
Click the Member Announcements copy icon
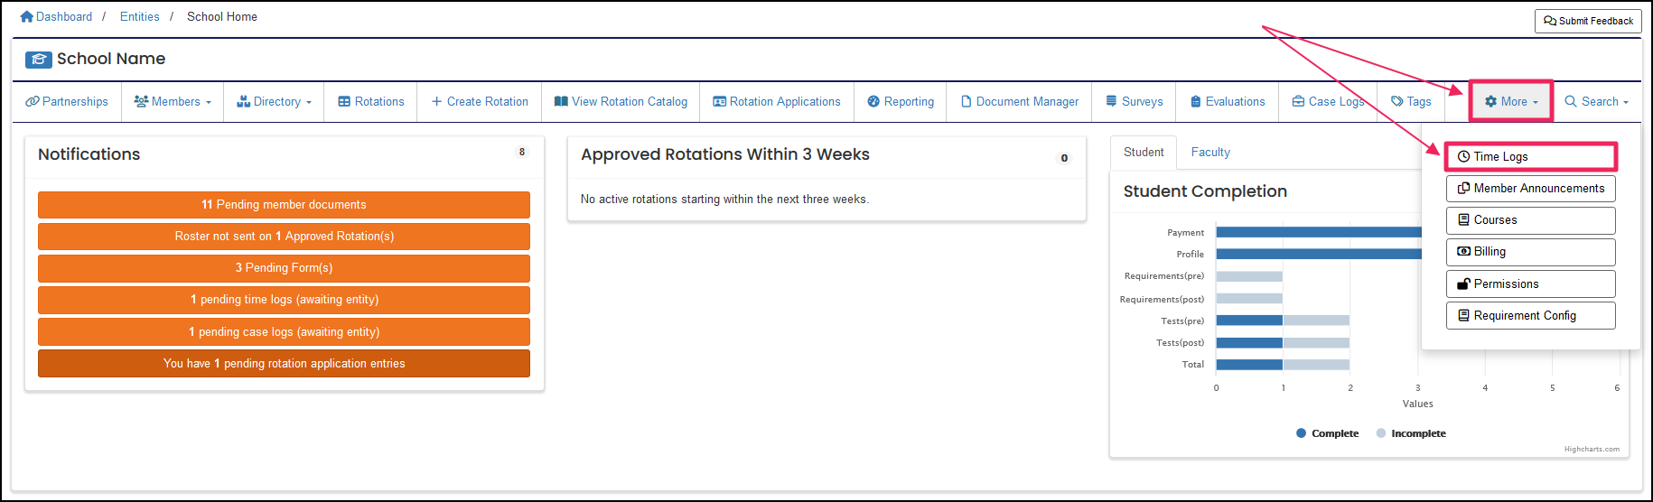click(1464, 188)
